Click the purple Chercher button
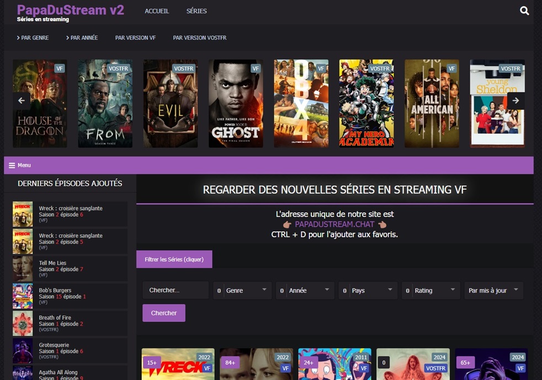Image resolution: width=542 pixels, height=380 pixels. [x=164, y=313]
